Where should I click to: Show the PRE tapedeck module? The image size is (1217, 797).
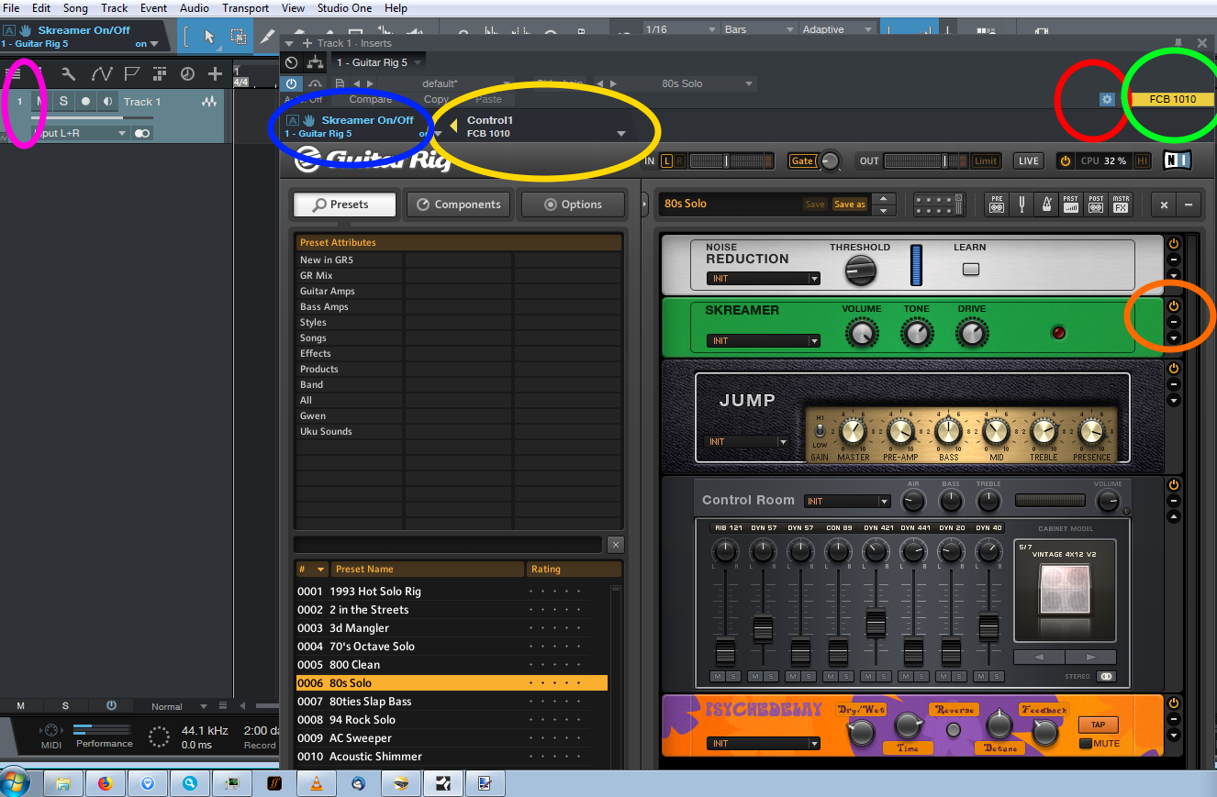997,205
